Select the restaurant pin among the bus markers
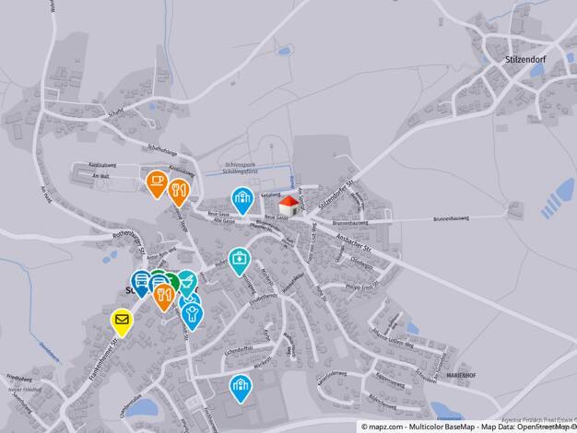 (164, 298)
